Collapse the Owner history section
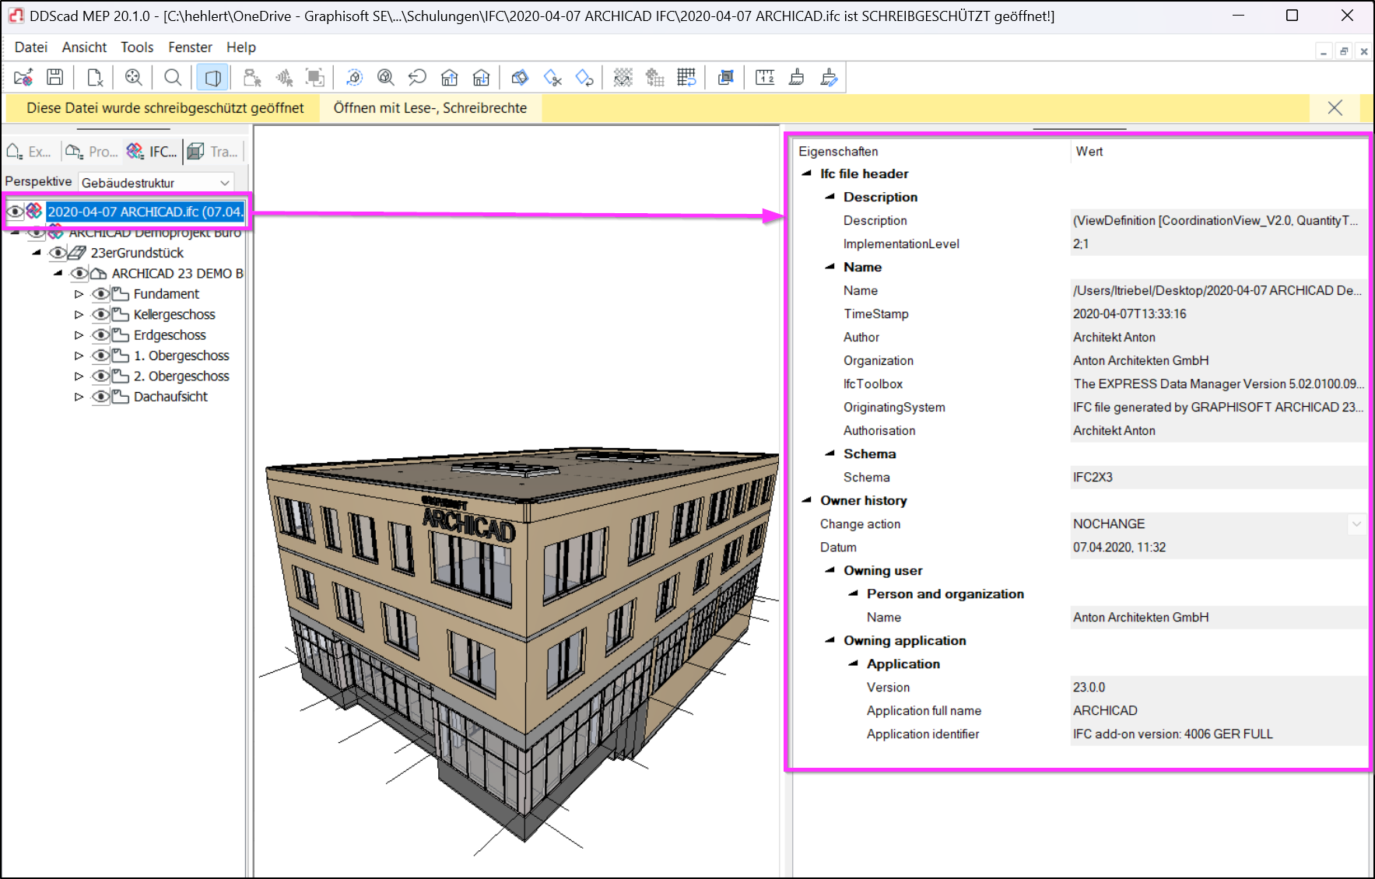 click(807, 500)
